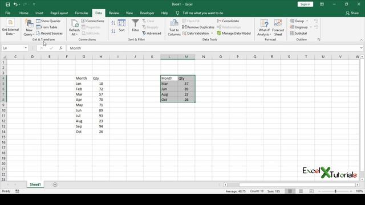365x205 pixels.
Task: Click Subtotal
Action: [298, 33]
